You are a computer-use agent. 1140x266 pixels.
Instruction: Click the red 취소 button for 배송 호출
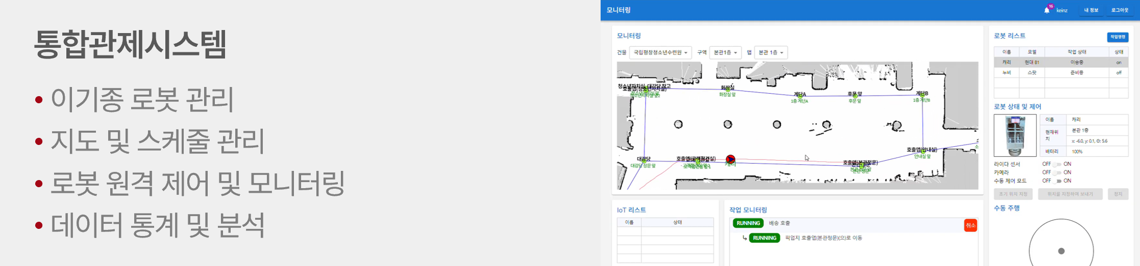click(x=970, y=225)
